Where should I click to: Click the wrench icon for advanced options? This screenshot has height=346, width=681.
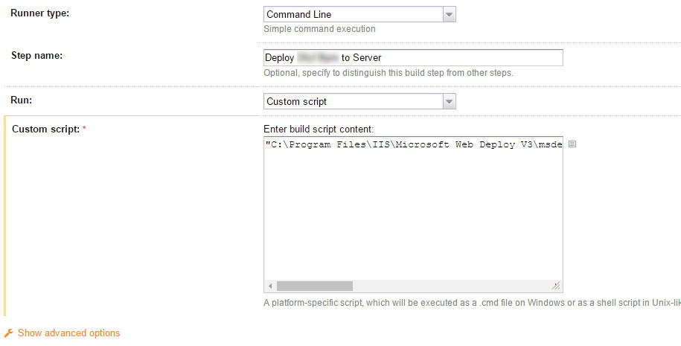9,333
